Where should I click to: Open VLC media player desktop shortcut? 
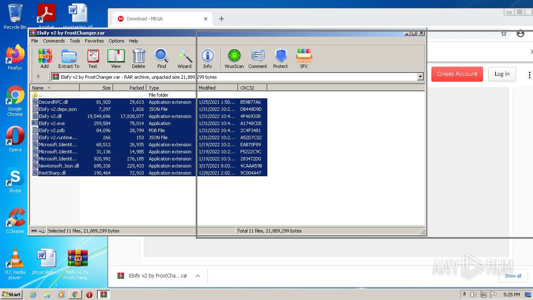click(x=15, y=264)
